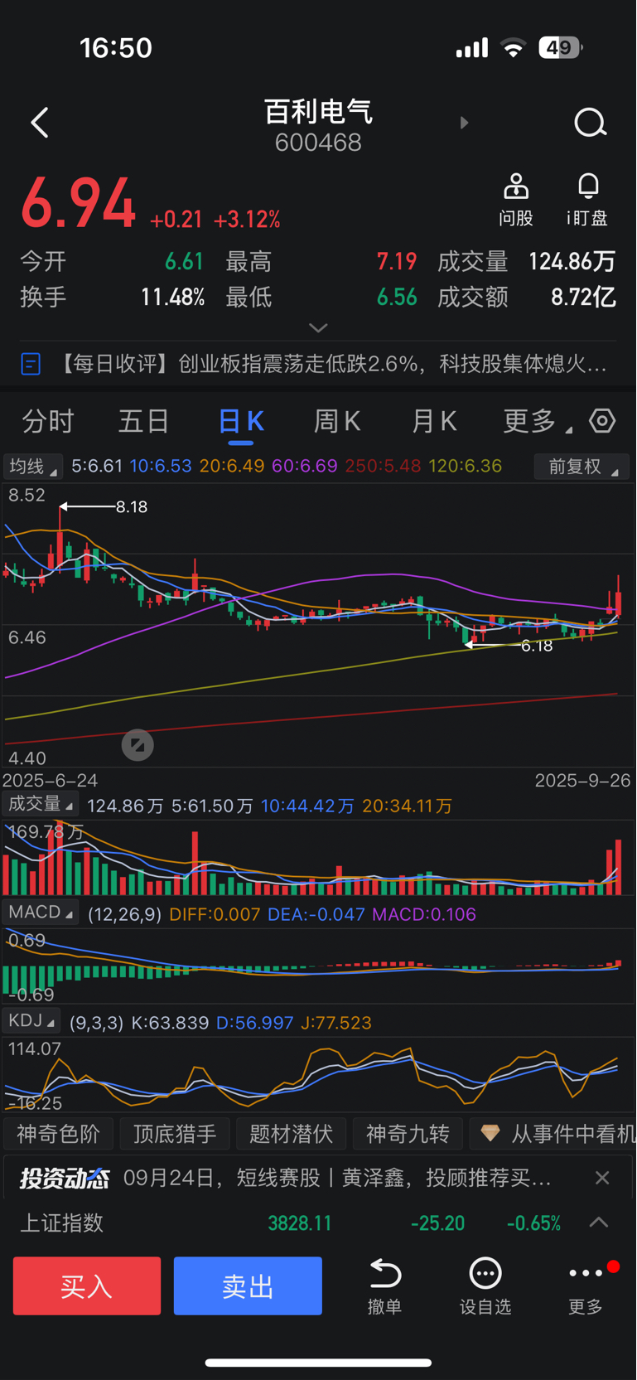Tap the 8.18 high price marker
Viewport: 637px width, 1380px height.
pos(131,506)
